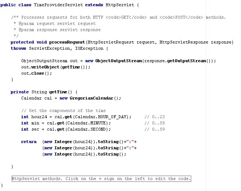Expand the folded HttpServlet methods code block
Image resolution: width=241 pixels, height=191 pixels.
coord(101,179)
